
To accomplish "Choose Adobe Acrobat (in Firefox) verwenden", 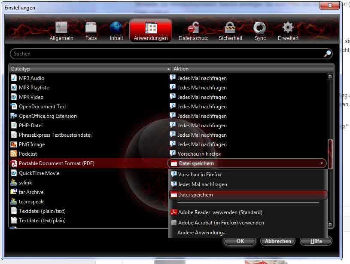I will [221, 223].
